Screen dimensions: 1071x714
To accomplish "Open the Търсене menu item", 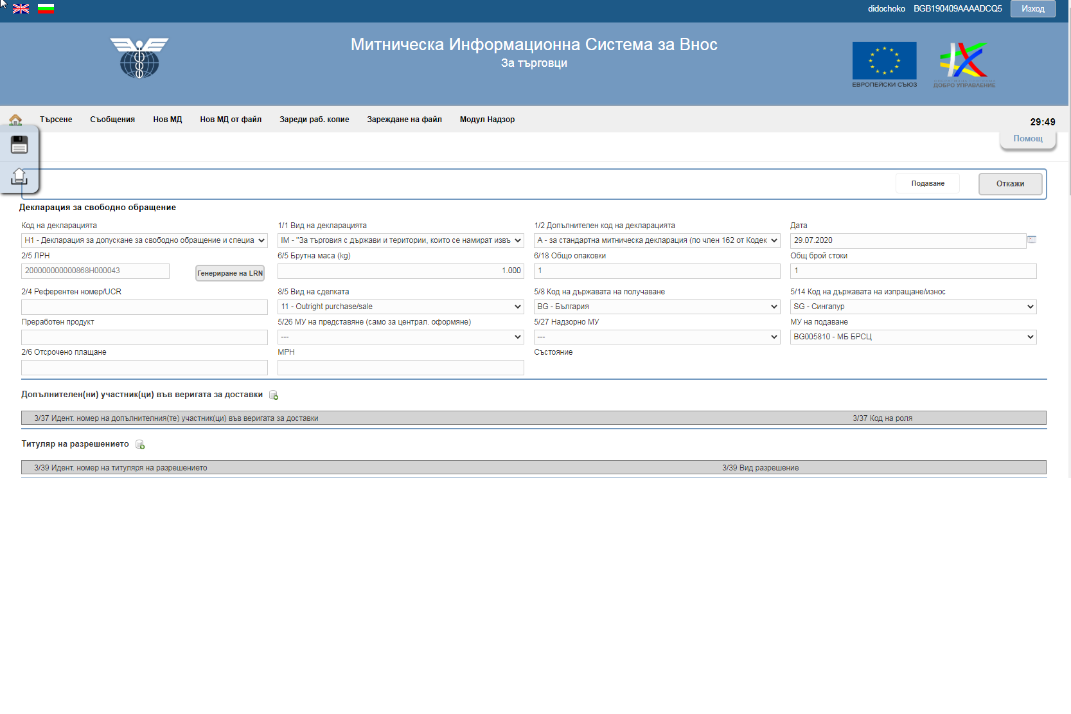I will (56, 120).
